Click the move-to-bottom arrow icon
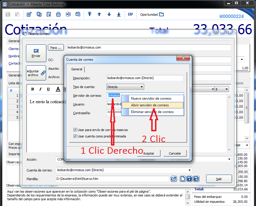Screen dimensions: 256x206 click(119, 15)
